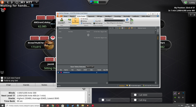The image size is (196, 107).
Task: Sort open tables by VP$IP column
Action: click(x=85, y=70)
